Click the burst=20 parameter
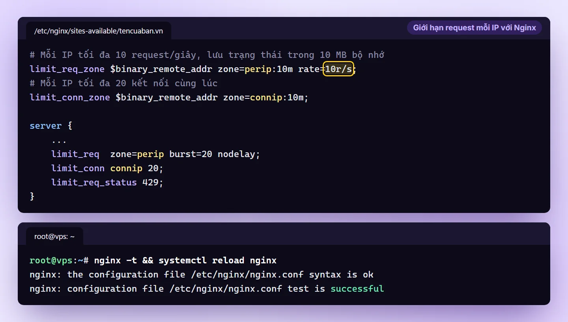Viewport: 568px width, 322px height. [191, 154]
